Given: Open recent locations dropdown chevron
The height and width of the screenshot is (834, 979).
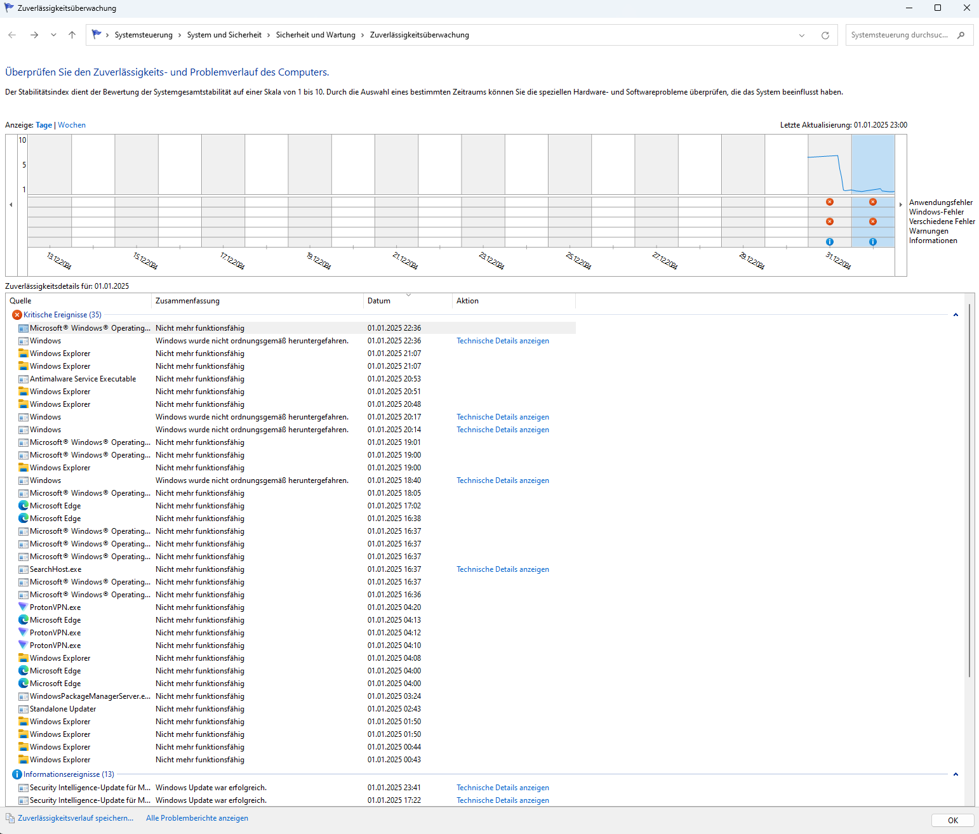Looking at the screenshot, I should tap(53, 35).
